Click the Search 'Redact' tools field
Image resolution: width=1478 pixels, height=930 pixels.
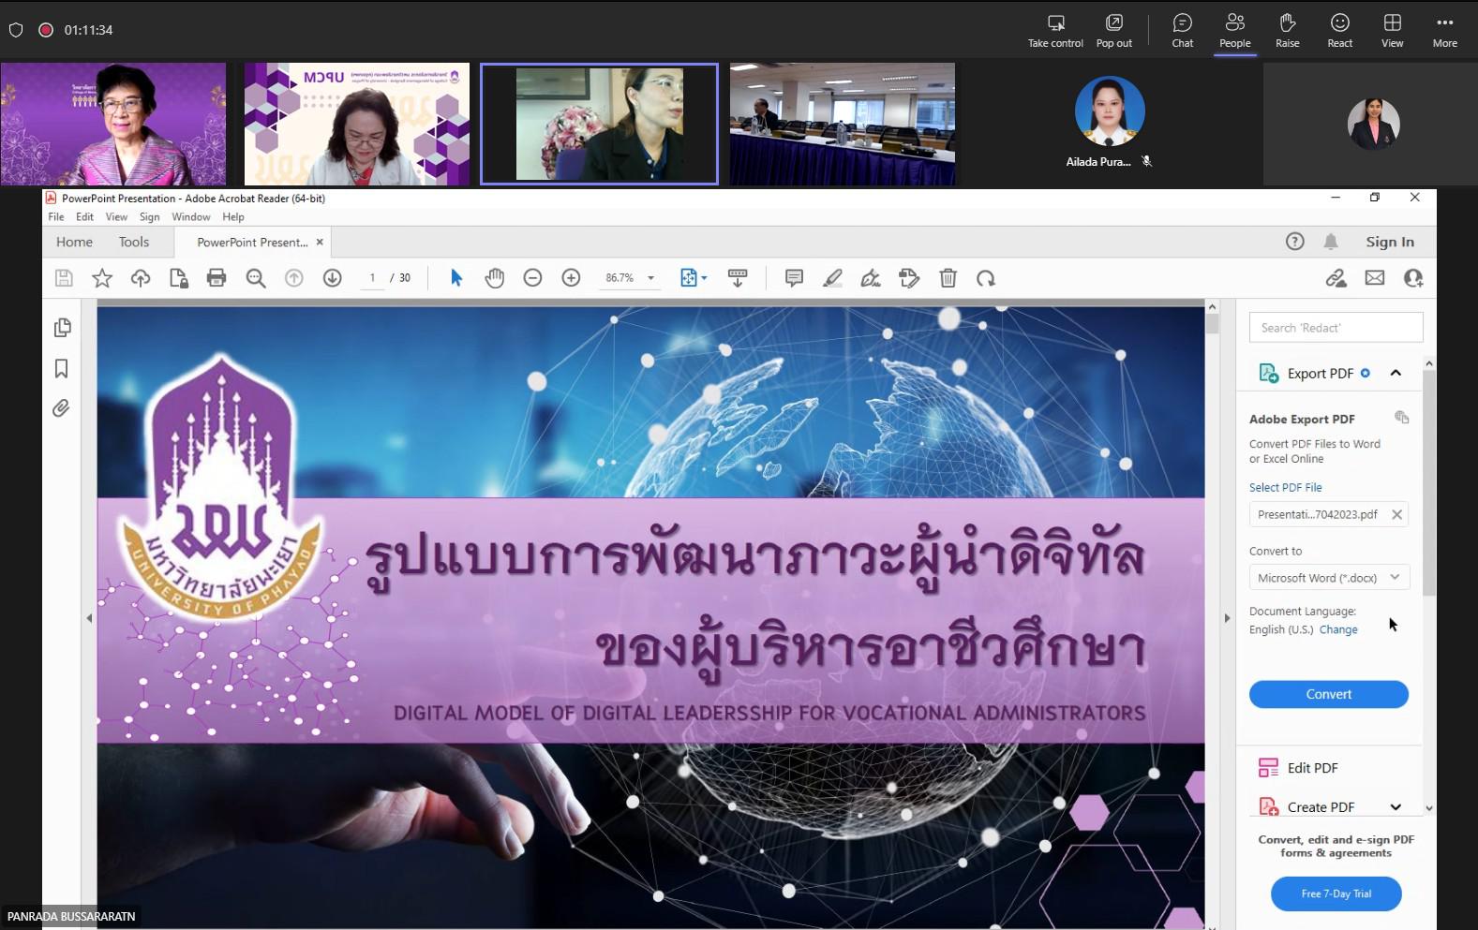[x=1336, y=328]
